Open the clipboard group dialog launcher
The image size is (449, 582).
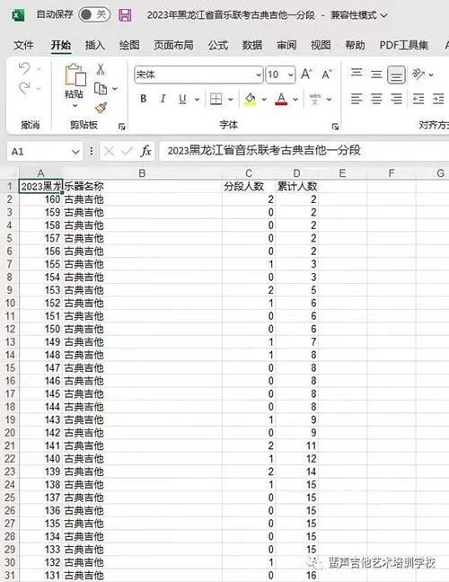coord(121,127)
